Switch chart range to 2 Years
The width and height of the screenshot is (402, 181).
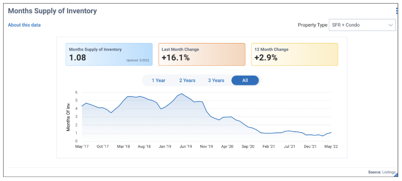point(187,80)
